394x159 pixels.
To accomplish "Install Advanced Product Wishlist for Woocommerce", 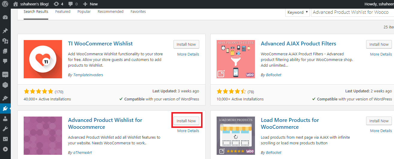I will [x=186, y=121].
